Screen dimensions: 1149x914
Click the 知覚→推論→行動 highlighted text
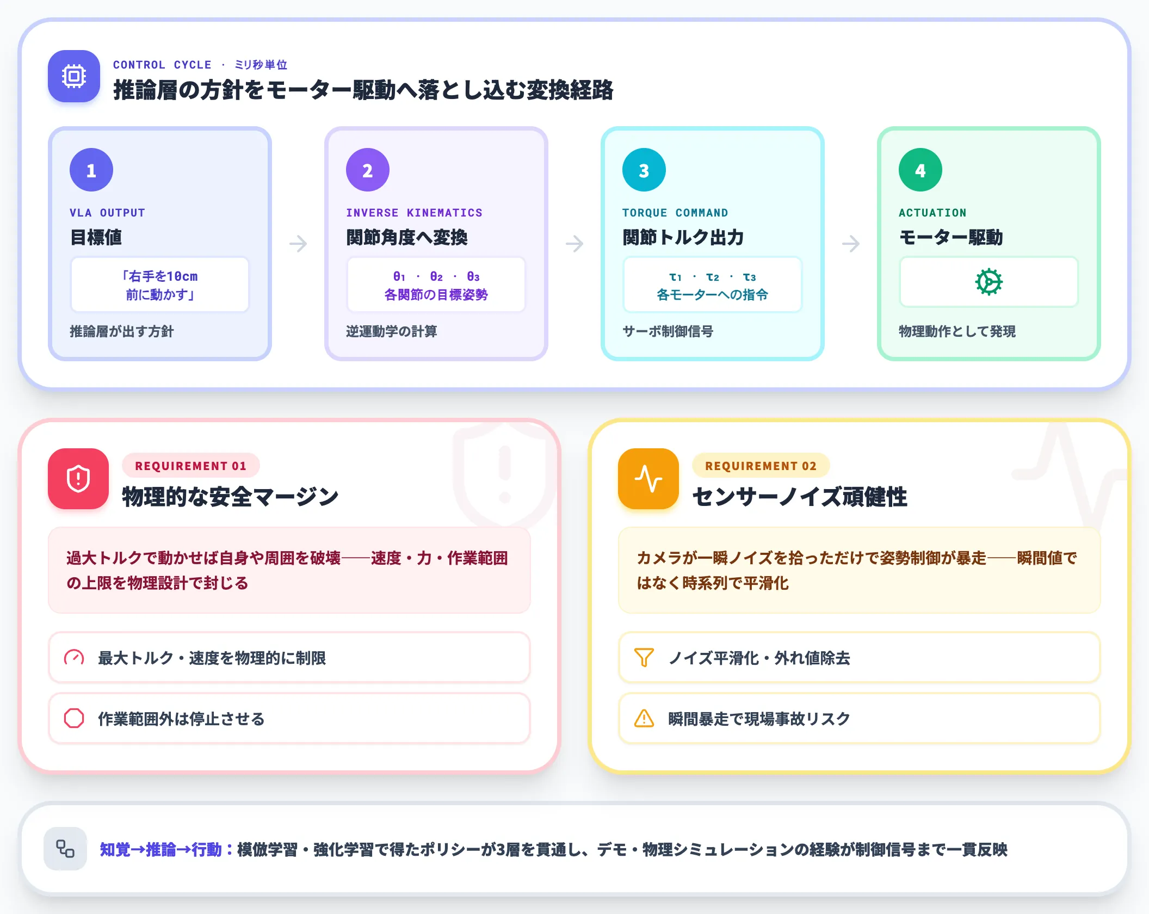166,849
